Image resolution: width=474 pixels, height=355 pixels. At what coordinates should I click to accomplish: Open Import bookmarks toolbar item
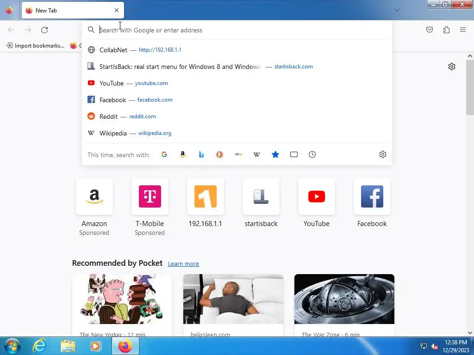[x=35, y=46]
